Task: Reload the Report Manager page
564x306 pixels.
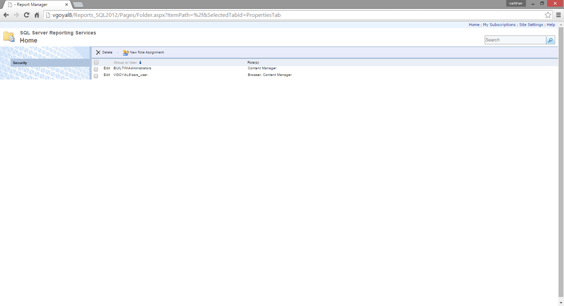Action: click(x=26, y=15)
